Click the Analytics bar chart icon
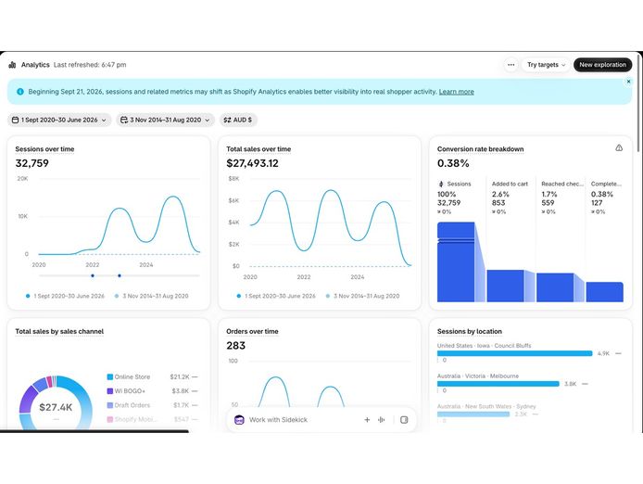Image resolution: width=643 pixels, height=484 pixels. point(12,65)
